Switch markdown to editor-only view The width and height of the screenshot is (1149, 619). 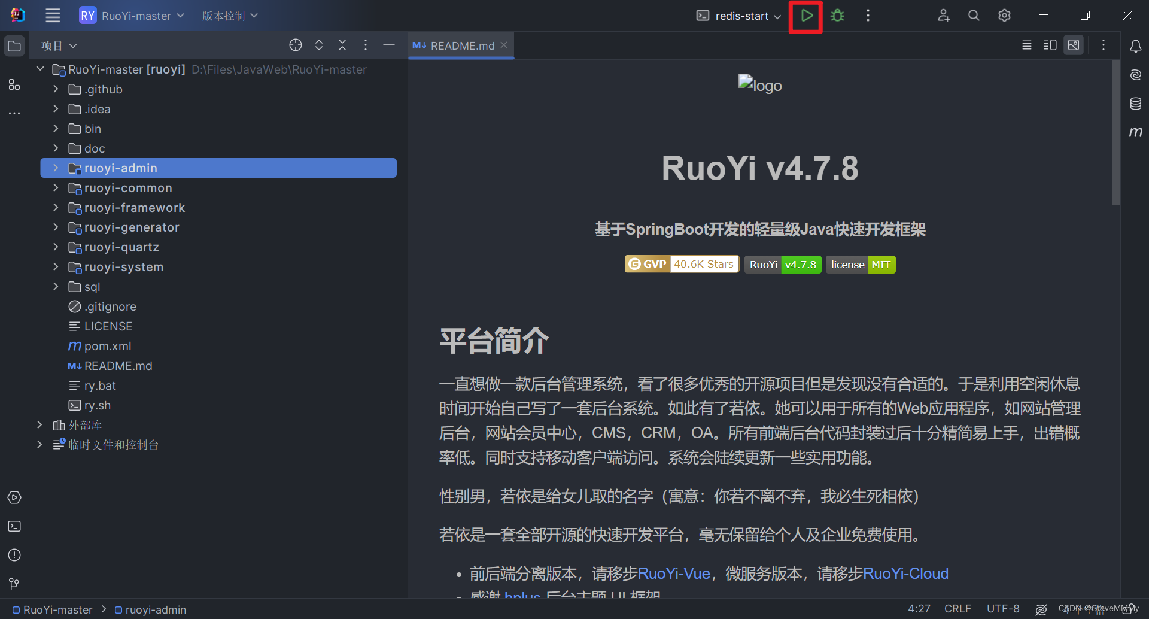click(1027, 45)
